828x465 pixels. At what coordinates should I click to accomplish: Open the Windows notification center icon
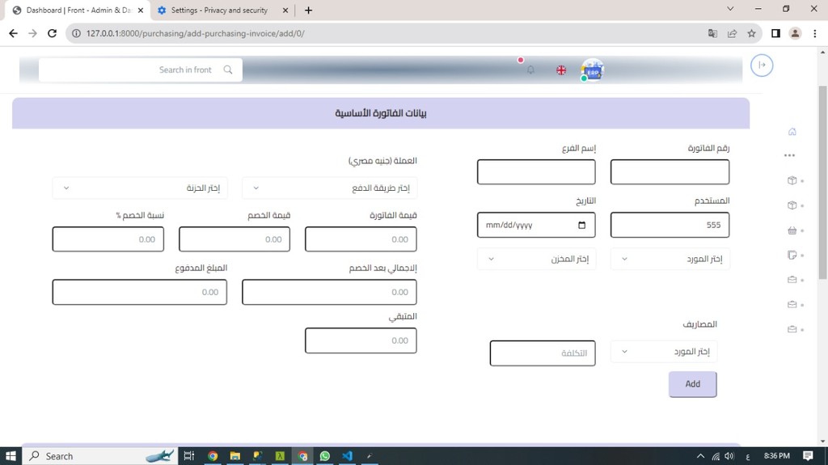808,455
